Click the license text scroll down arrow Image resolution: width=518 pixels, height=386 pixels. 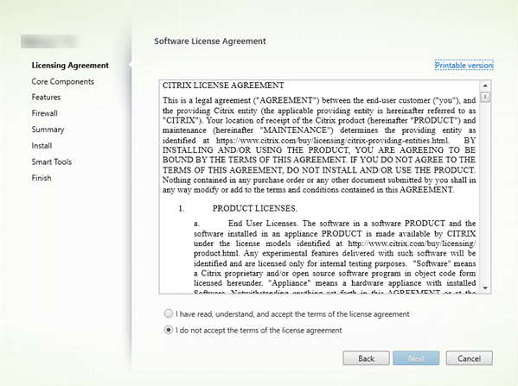[x=485, y=288]
